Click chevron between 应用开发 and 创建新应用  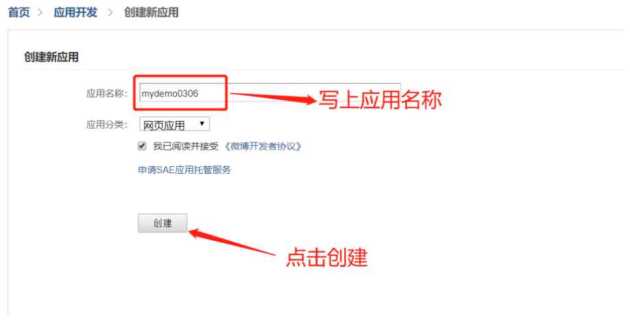coord(110,12)
